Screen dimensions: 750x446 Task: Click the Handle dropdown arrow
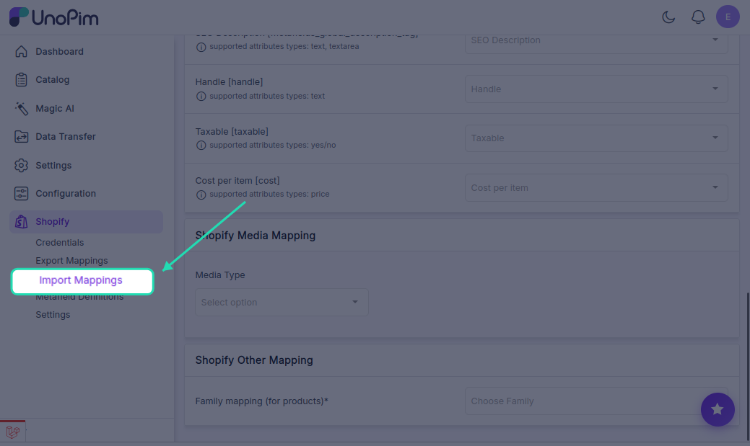(715, 89)
